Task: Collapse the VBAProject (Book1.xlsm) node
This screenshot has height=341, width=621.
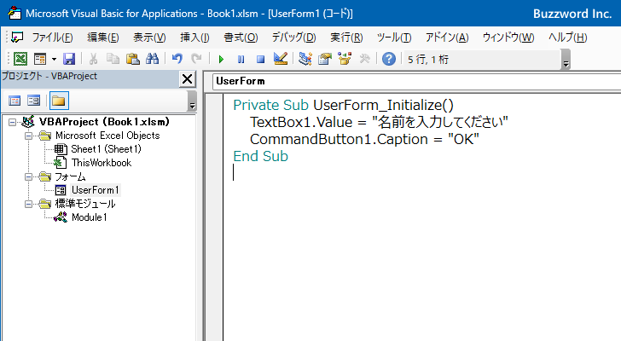Action: 12,122
